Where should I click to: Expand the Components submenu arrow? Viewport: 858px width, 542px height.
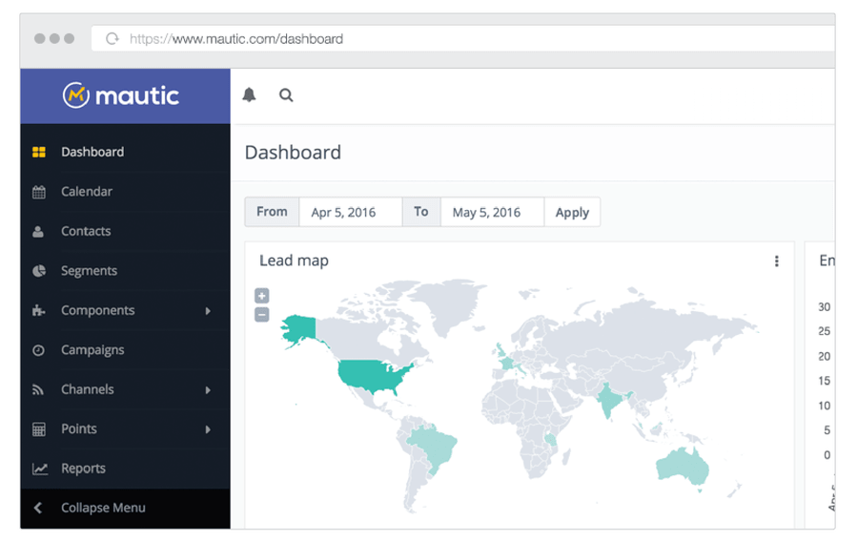[208, 311]
